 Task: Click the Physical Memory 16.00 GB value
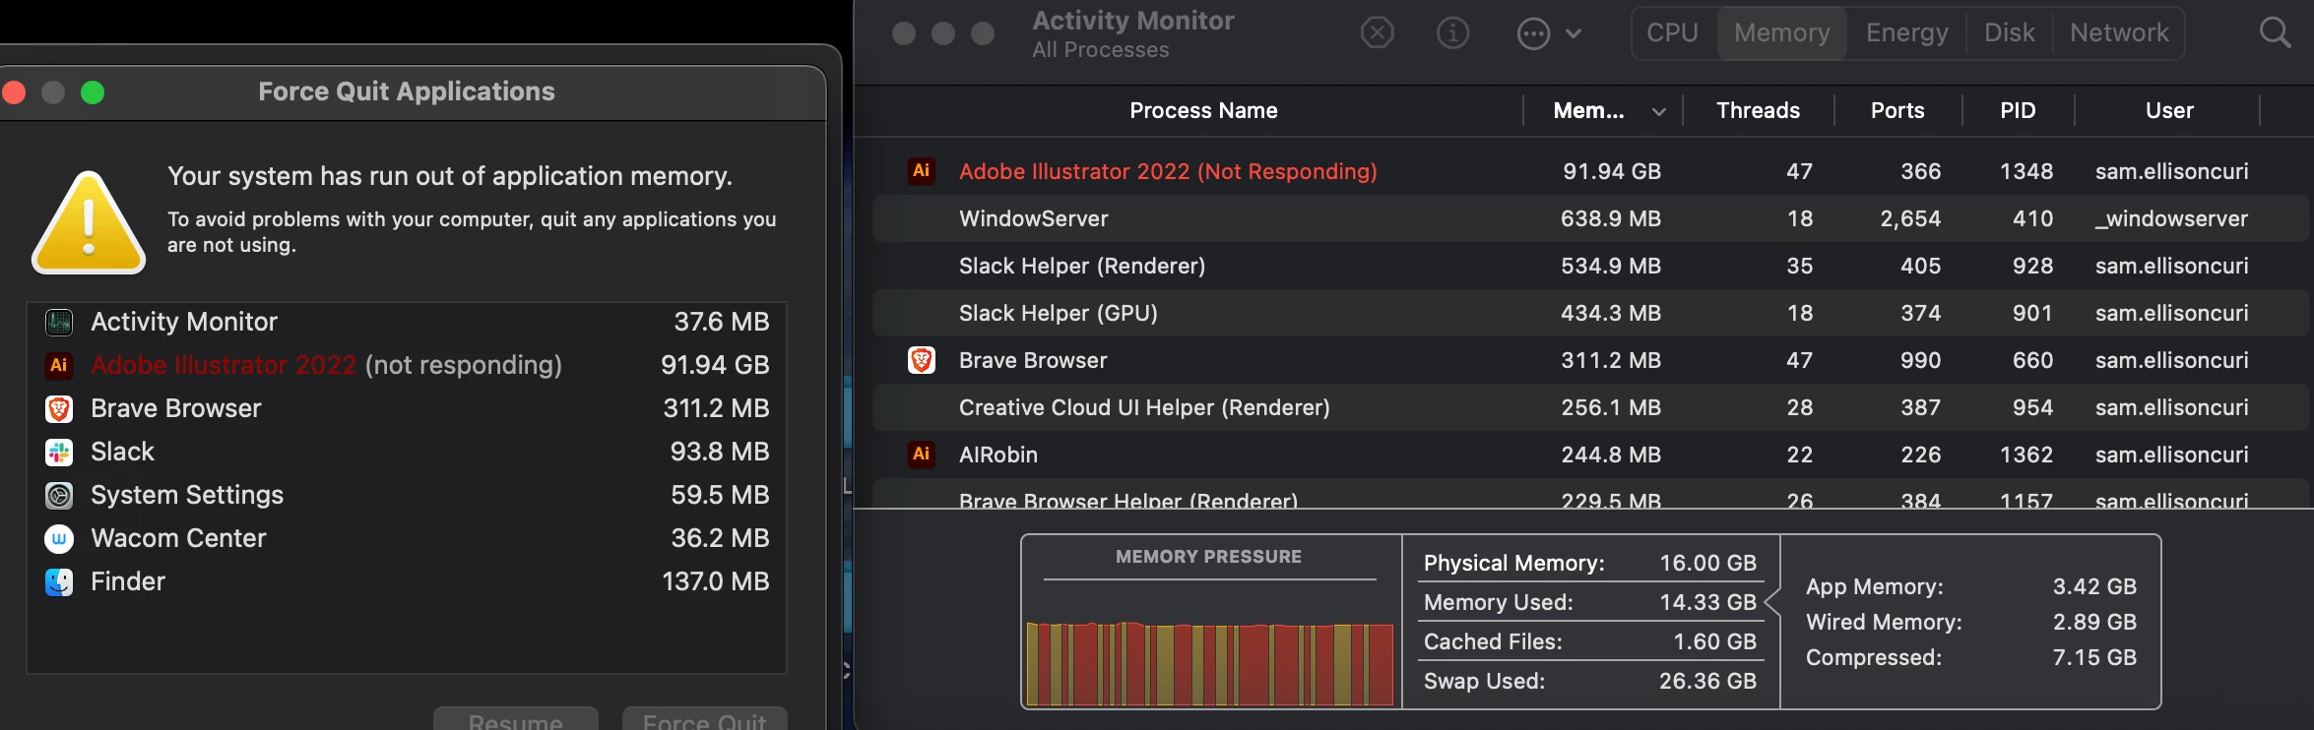(1707, 563)
